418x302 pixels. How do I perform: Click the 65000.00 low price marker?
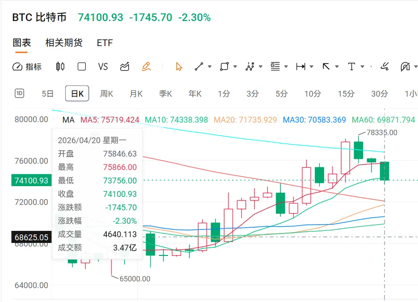tap(135, 279)
